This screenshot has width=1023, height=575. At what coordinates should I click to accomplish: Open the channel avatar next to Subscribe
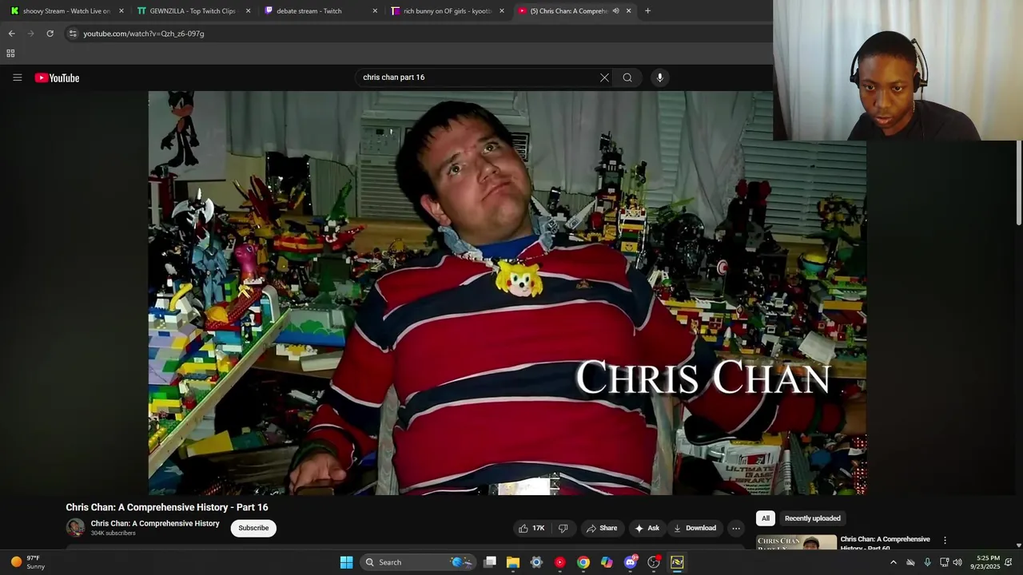coord(75,527)
